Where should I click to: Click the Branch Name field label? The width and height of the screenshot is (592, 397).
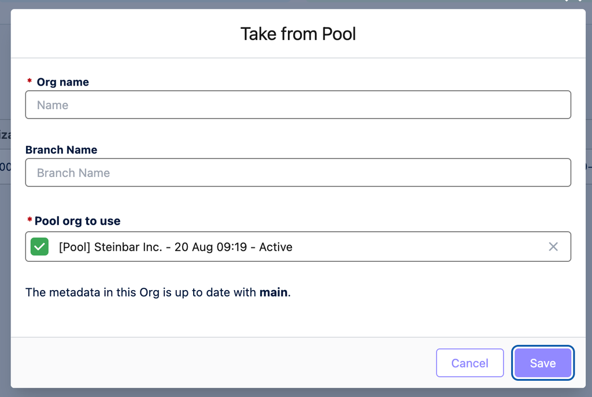pyautogui.click(x=61, y=150)
